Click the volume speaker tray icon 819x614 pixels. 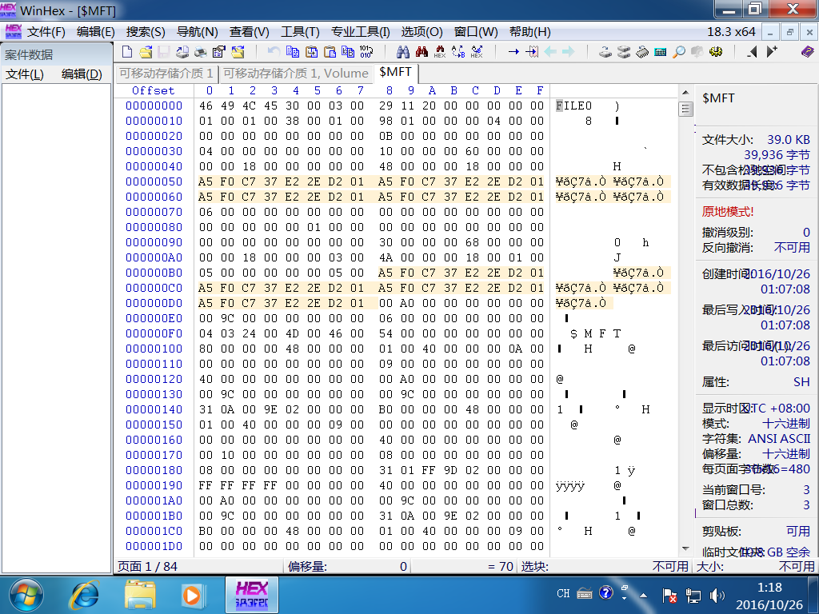click(x=717, y=595)
